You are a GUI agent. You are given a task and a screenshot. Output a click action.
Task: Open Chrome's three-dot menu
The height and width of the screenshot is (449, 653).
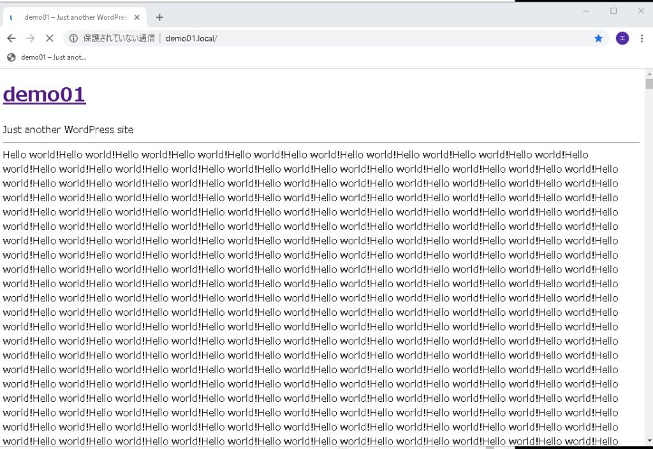tap(642, 38)
